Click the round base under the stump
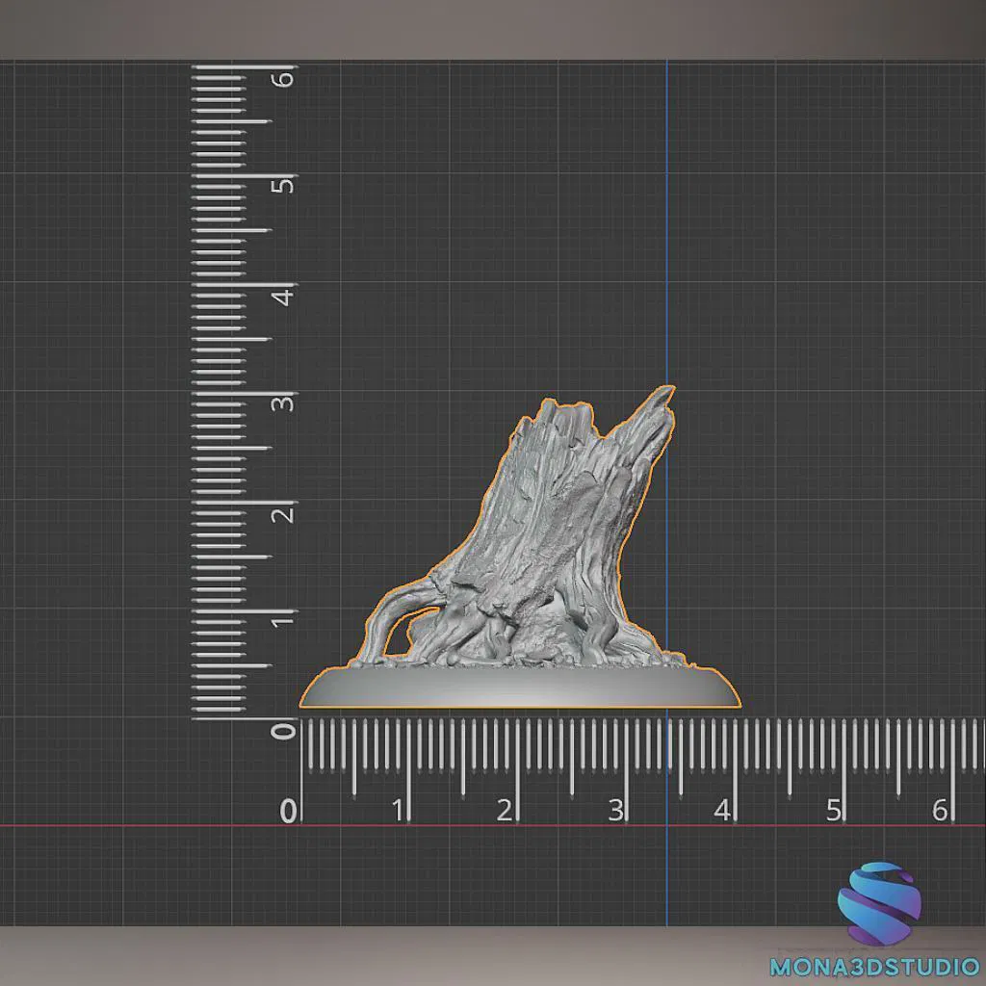Viewport: 986px width, 986px height. tap(520, 687)
